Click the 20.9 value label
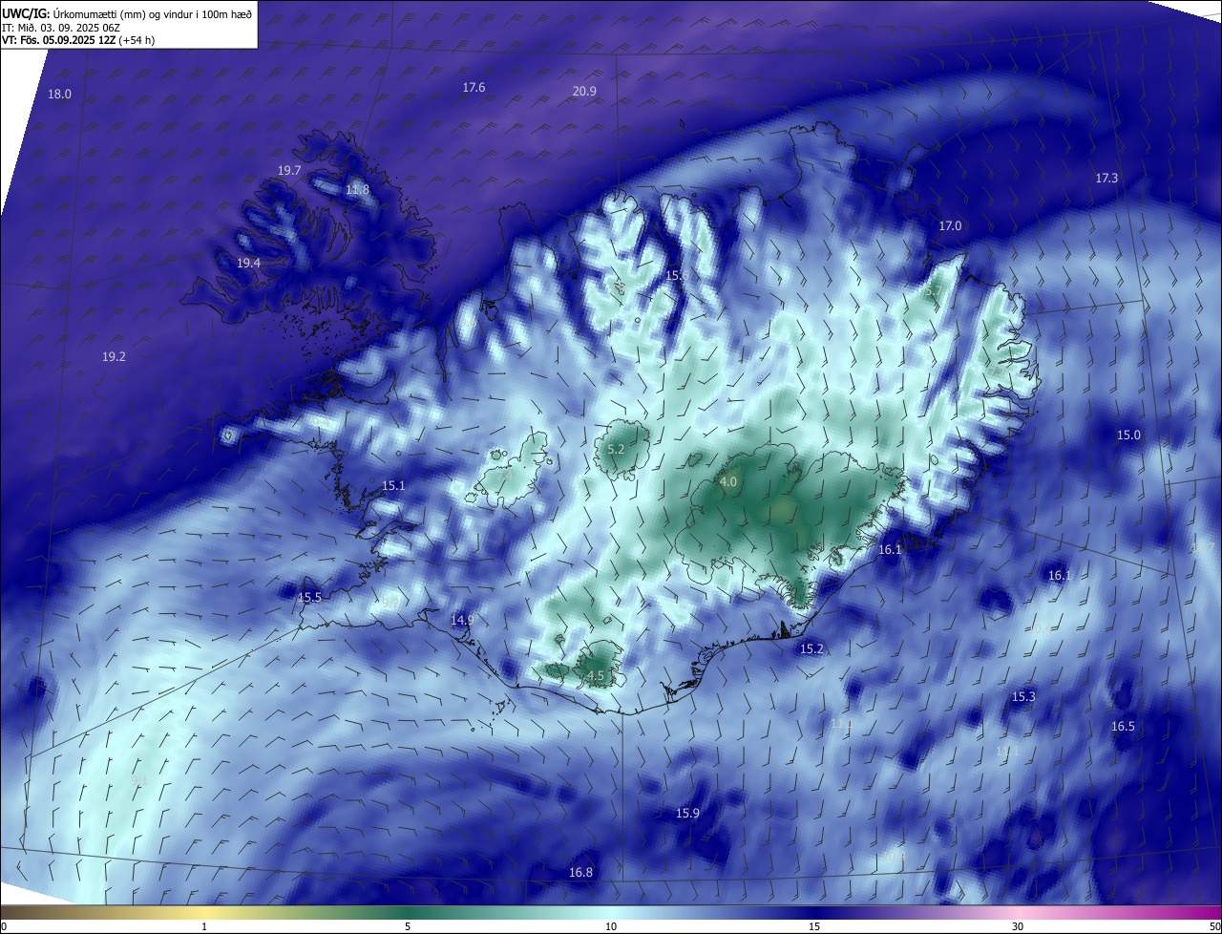 584,91
